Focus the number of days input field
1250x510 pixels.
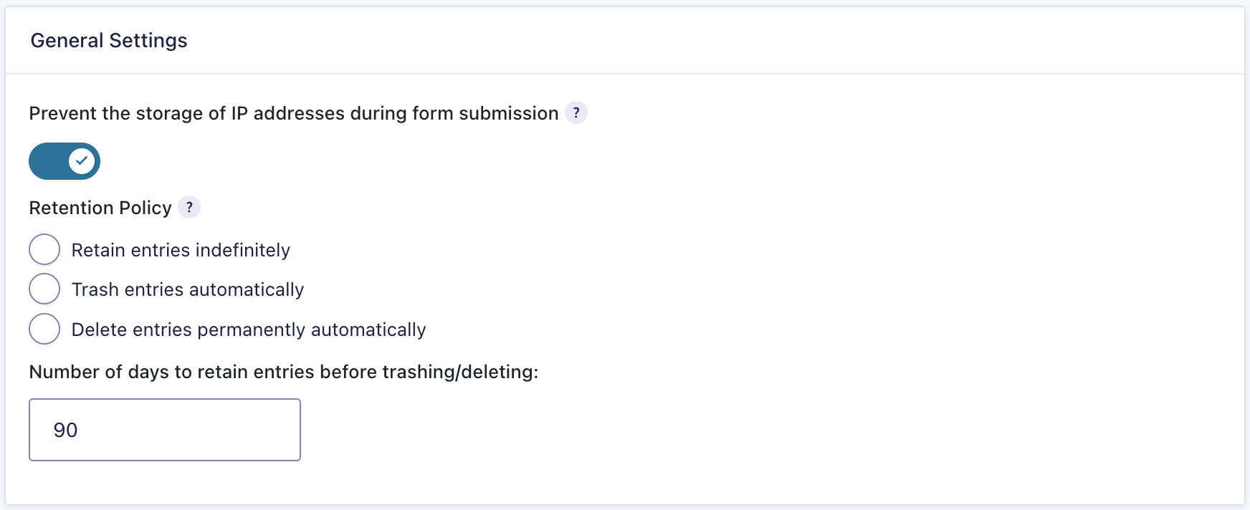point(165,430)
